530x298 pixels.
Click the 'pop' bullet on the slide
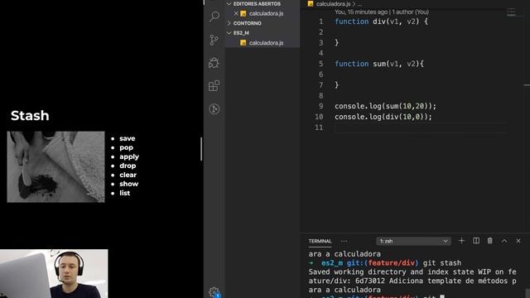(x=126, y=147)
